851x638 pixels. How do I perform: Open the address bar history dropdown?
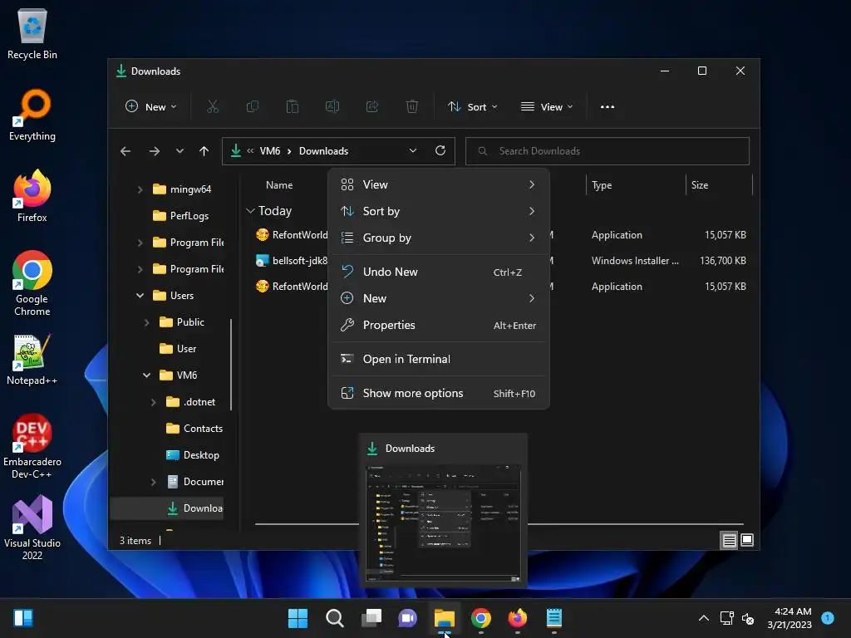click(413, 151)
